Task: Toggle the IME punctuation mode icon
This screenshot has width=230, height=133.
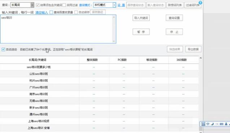Action: coord(217,124)
